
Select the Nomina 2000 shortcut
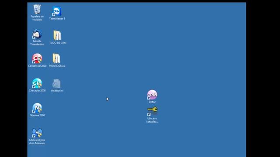pyautogui.click(x=37, y=108)
